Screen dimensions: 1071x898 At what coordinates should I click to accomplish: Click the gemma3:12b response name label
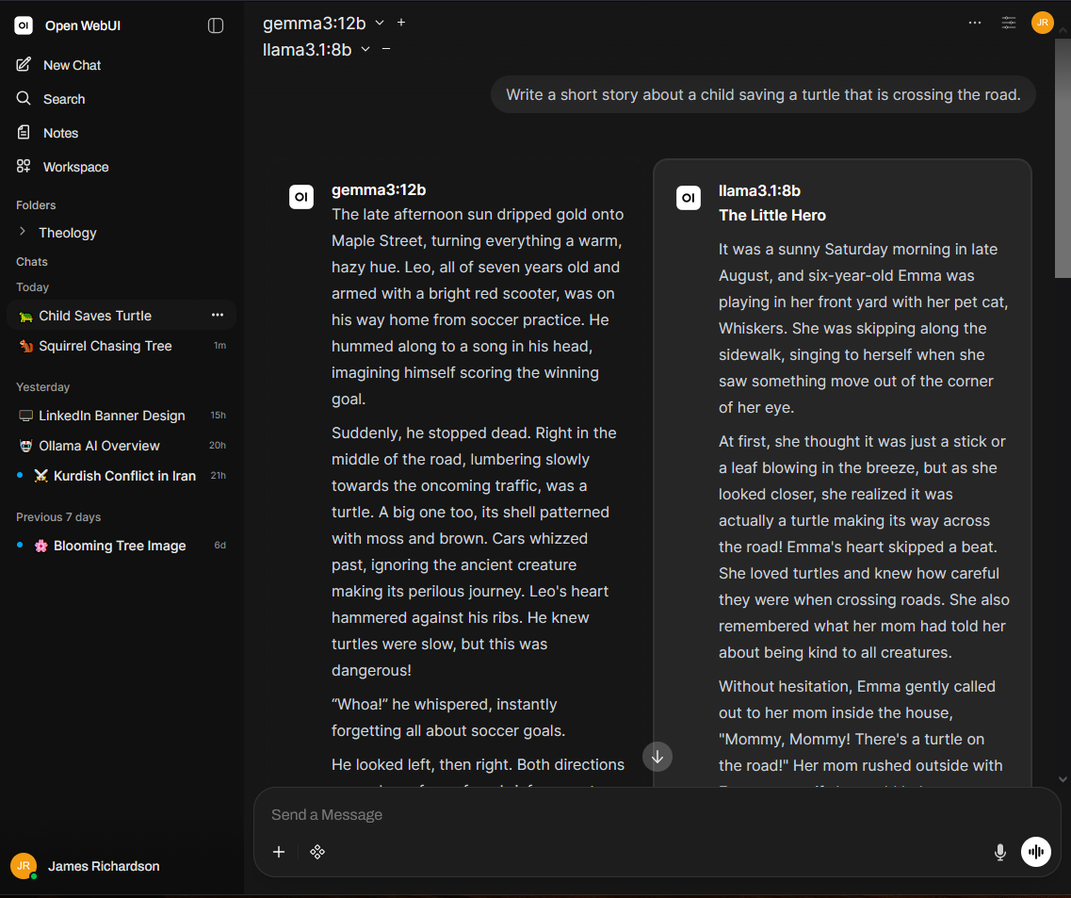pos(379,189)
